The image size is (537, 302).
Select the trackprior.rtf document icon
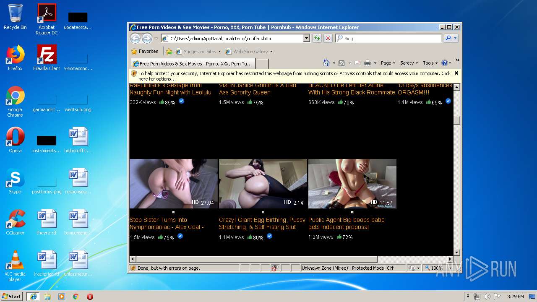[x=47, y=263]
